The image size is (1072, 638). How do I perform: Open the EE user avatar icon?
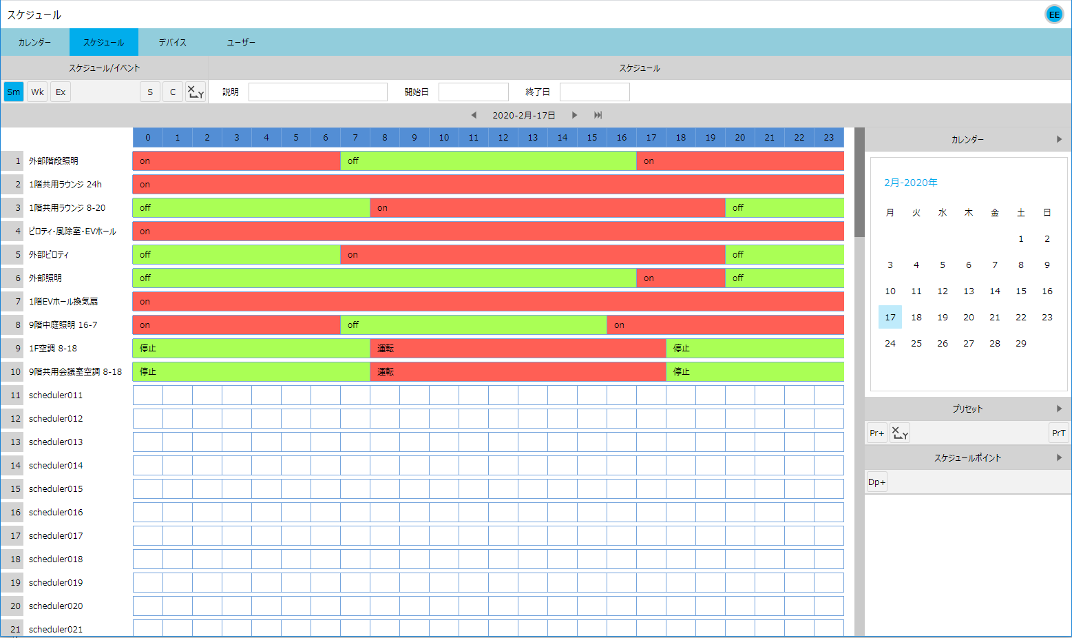(x=1054, y=14)
